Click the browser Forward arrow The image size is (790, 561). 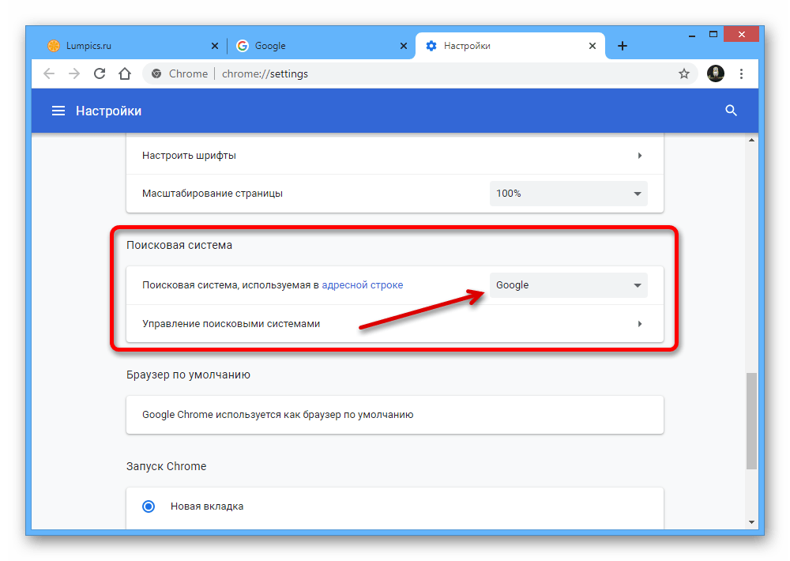click(74, 73)
